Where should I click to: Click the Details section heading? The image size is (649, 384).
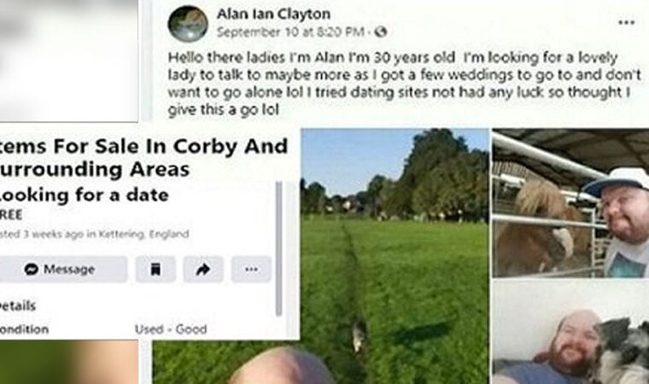pyautogui.click(x=18, y=305)
